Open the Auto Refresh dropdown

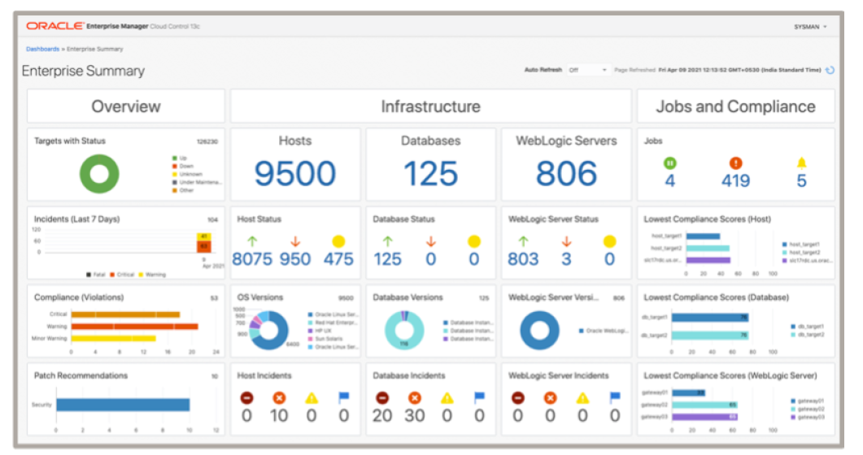[588, 70]
